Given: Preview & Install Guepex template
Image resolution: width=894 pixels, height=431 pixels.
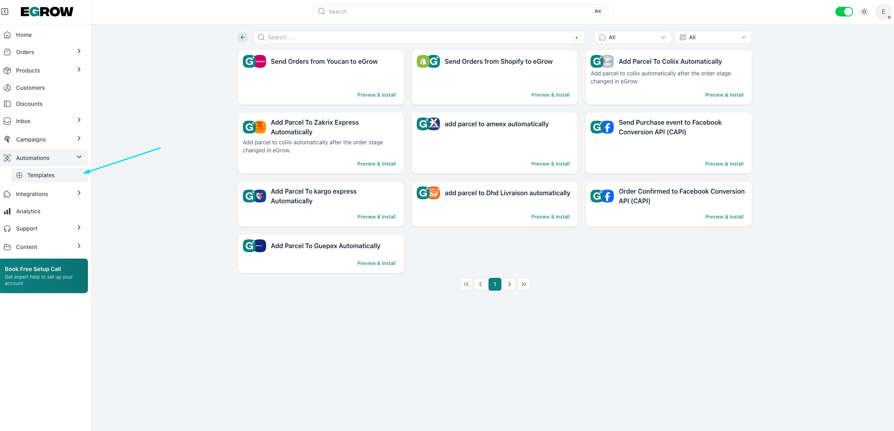Looking at the screenshot, I should pyautogui.click(x=376, y=263).
